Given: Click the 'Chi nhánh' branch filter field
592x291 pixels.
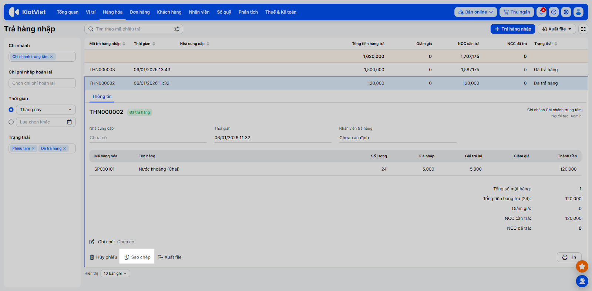Looking at the screenshot, I should (42, 57).
